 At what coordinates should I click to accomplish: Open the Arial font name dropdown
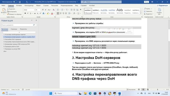click(34, 10)
